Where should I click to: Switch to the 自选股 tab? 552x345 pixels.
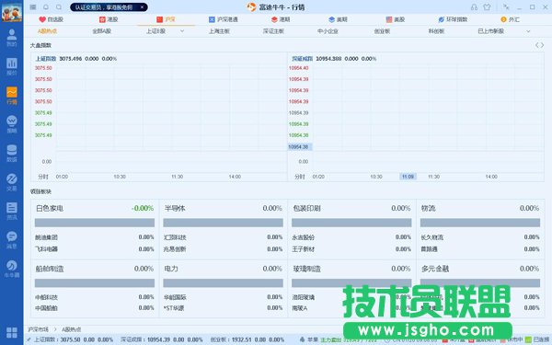pos(51,19)
